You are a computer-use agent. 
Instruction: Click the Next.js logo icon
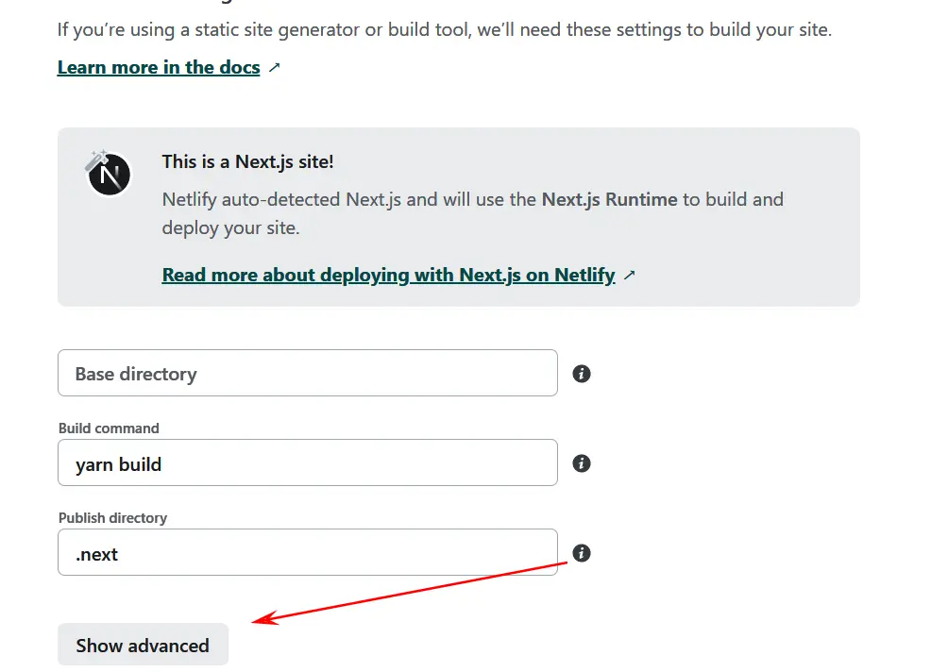[110, 175]
